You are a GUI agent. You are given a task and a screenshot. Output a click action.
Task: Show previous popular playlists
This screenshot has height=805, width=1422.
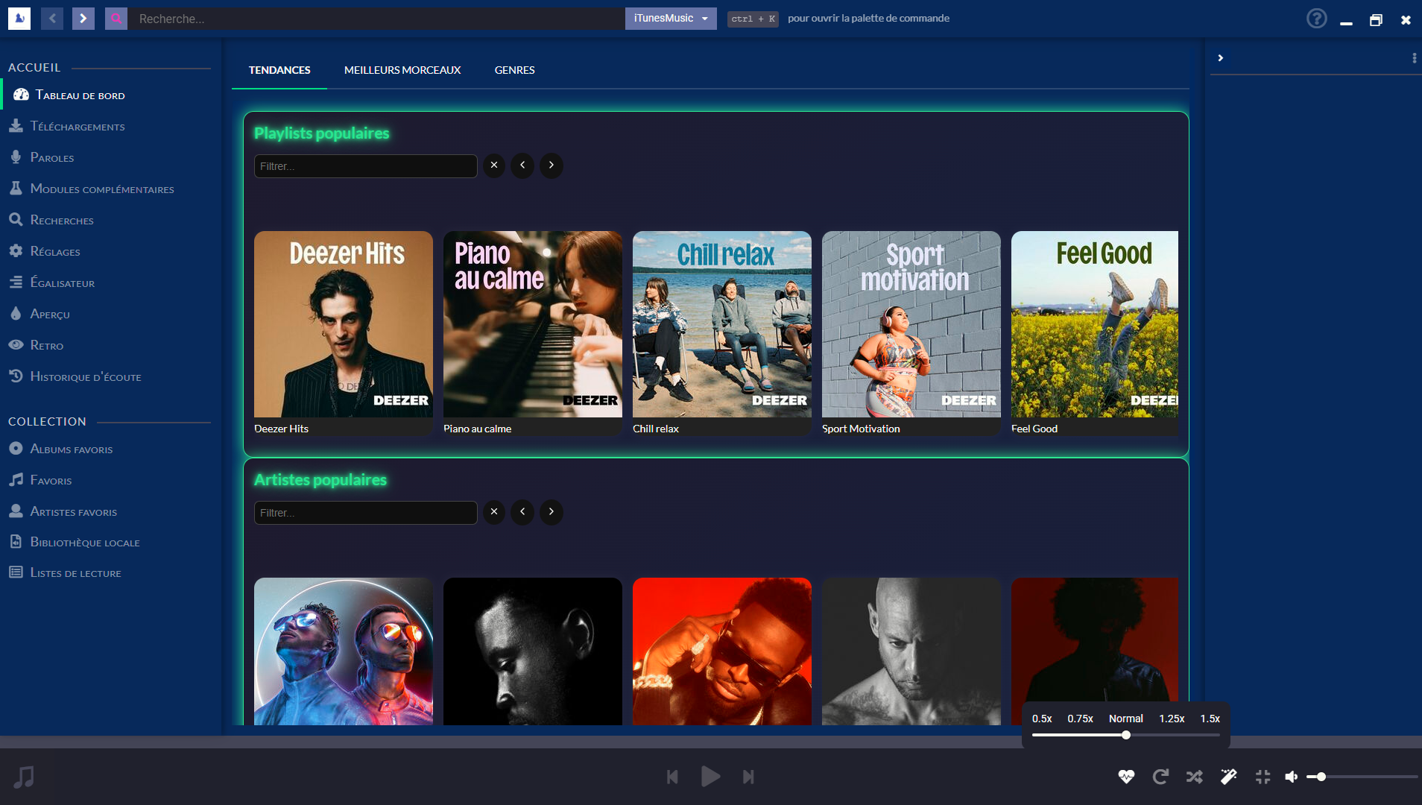(522, 165)
